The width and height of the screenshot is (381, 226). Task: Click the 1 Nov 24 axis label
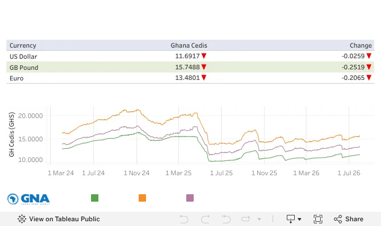coord(137,173)
